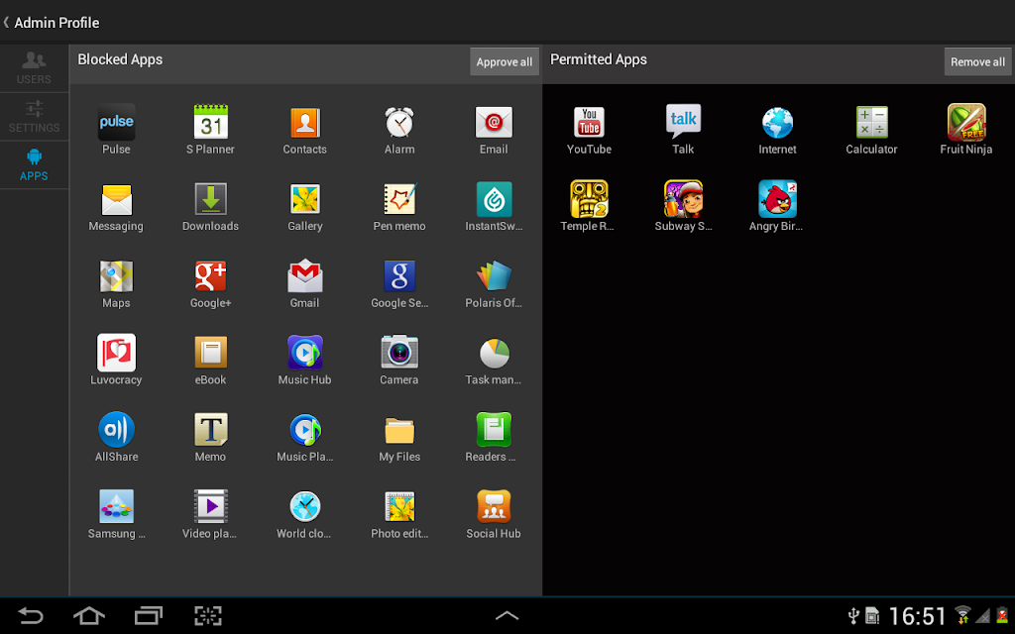Tap the Email app icon
The image size is (1015, 634).
point(494,122)
